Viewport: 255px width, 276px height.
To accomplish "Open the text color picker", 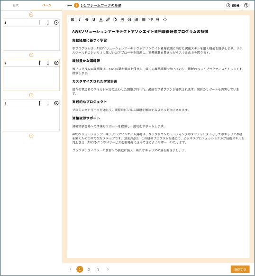I will click(101, 19).
